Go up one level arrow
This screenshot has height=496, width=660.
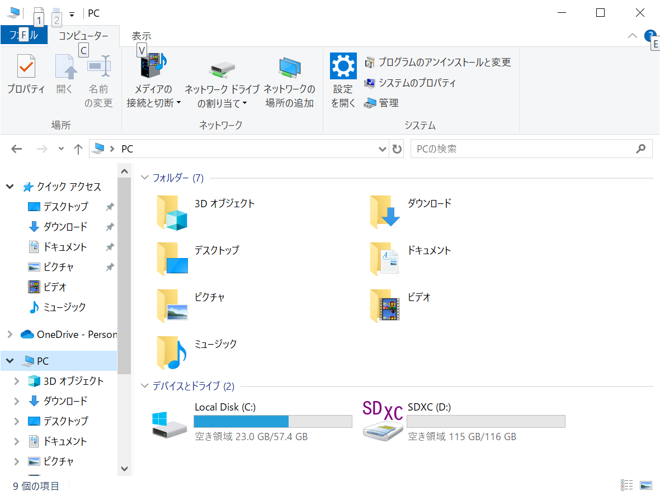(x=78, y=149)
